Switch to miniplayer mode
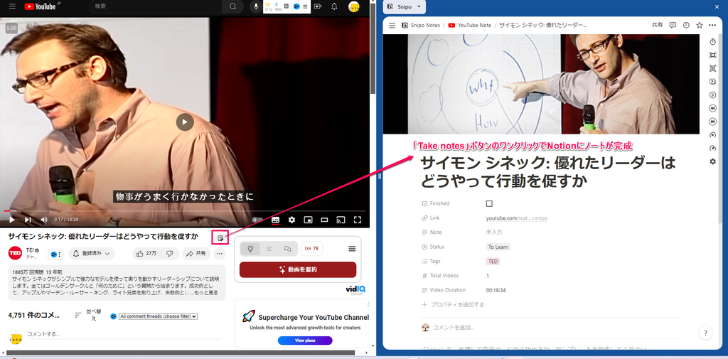This screenshot has width=728, height=359. 308,220
